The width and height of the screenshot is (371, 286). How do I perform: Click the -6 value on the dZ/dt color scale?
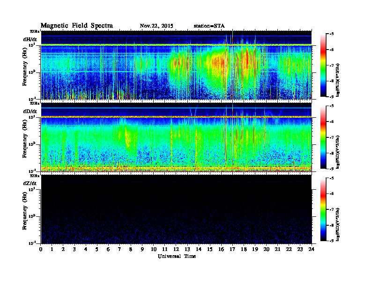pos(332,193)
